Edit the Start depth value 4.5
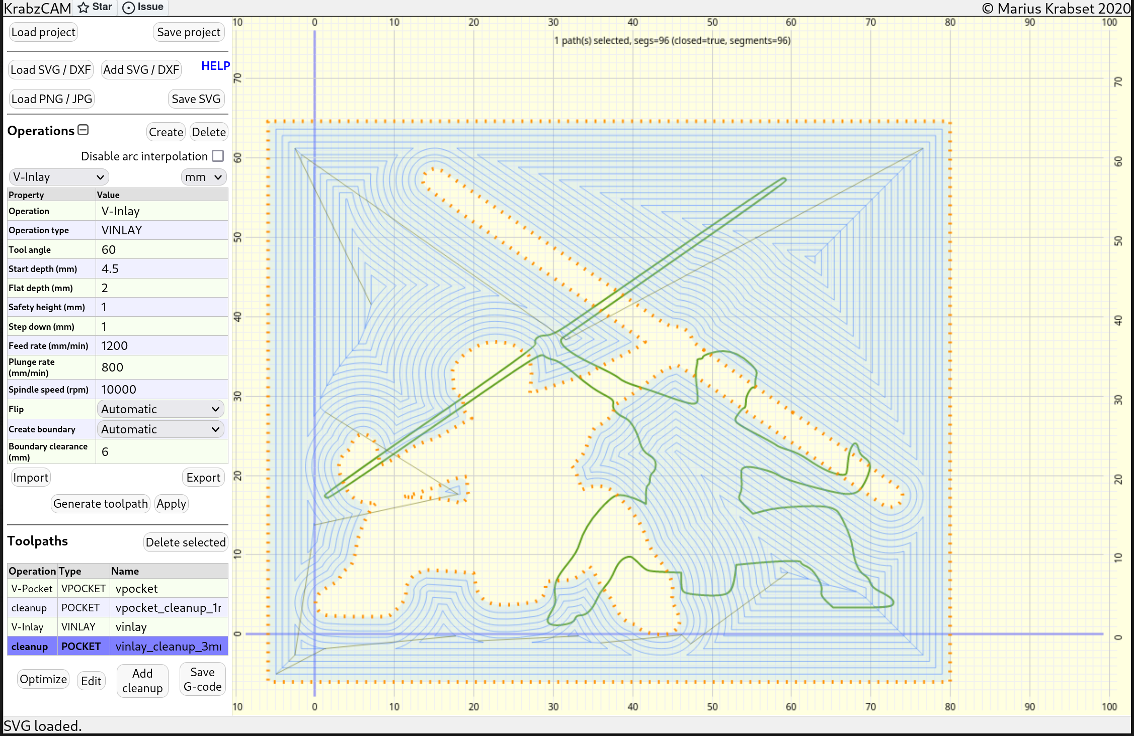This screenshot has height=736, width=1134. pyautogui.click(x=161, y=269)
